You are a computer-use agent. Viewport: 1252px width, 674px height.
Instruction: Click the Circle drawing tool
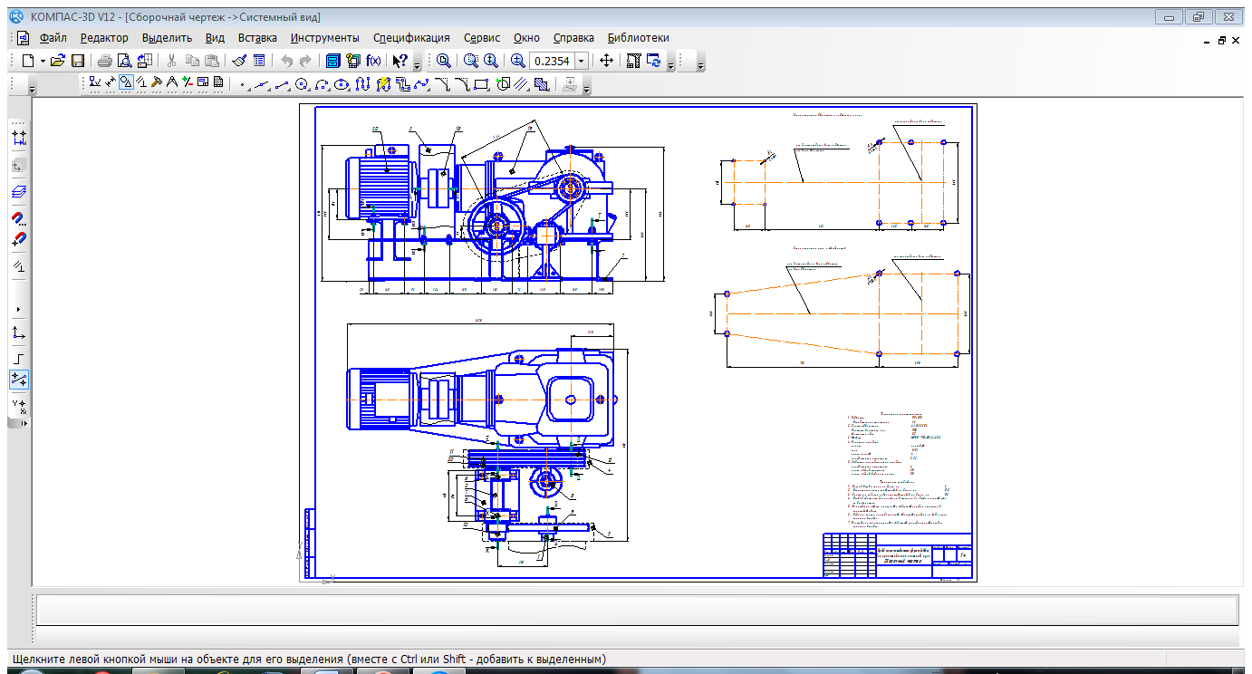(302, 84)
